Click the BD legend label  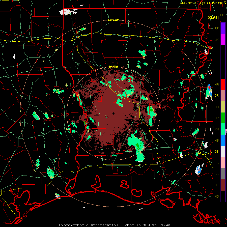[x=216, y=107]
